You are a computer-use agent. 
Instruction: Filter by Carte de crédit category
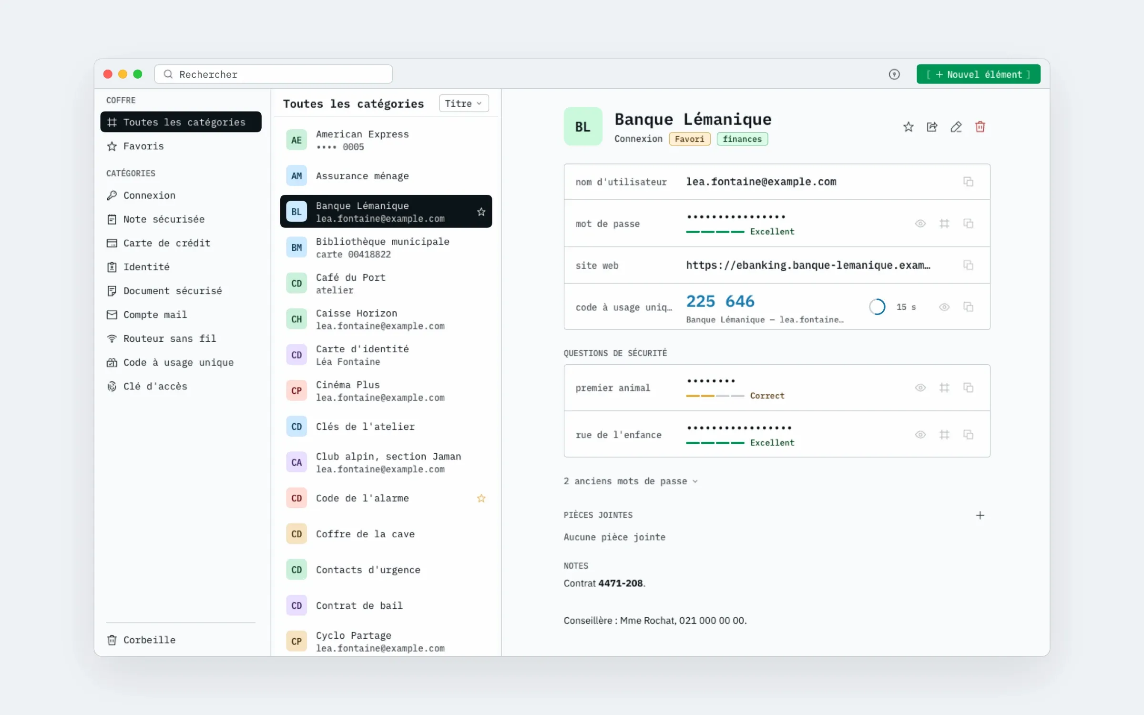[181, 243]
